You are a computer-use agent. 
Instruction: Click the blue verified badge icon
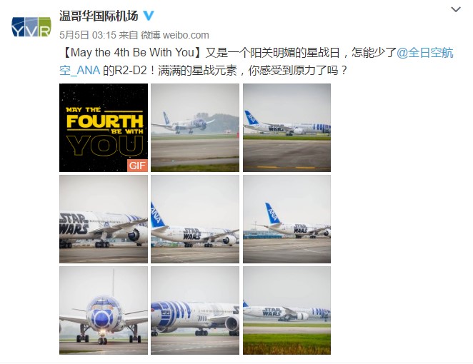(149, 16)
